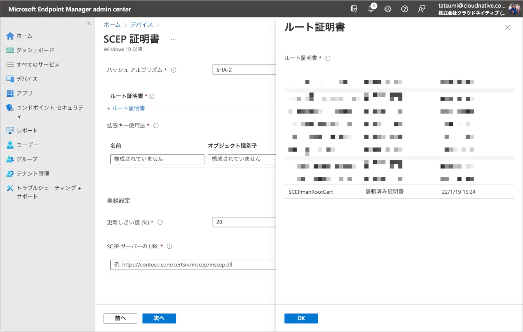Click the info icon in ルート証明書 panel
The image size is (523, 332).
tap(328, 58)
